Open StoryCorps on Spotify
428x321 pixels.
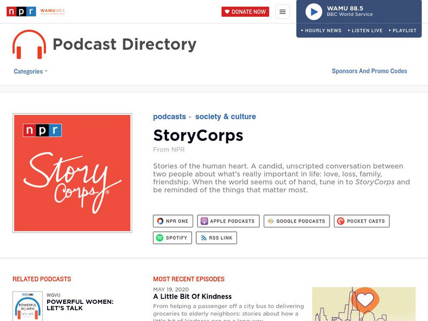pyautogui.click(x=172, y=238)
